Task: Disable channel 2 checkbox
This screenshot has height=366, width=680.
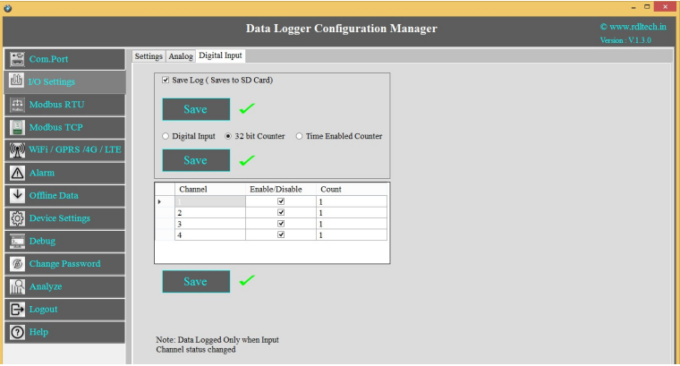Action: pyautogui.click(x=281, y=212)
